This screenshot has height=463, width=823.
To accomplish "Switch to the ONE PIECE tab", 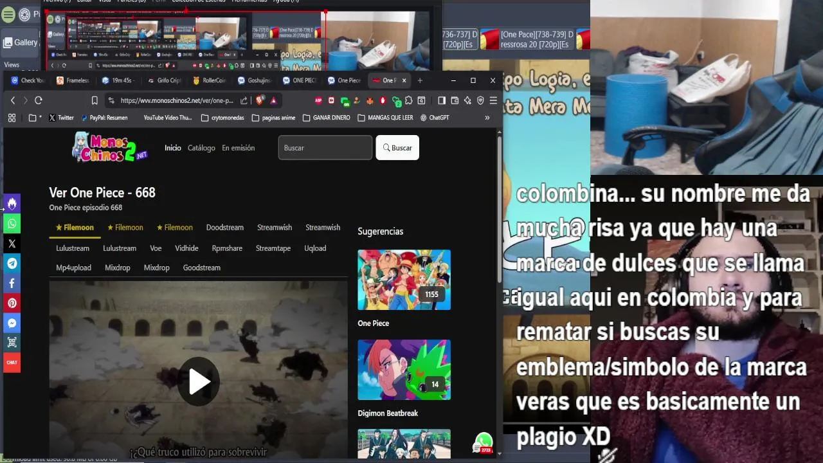I will click(300, 80).
